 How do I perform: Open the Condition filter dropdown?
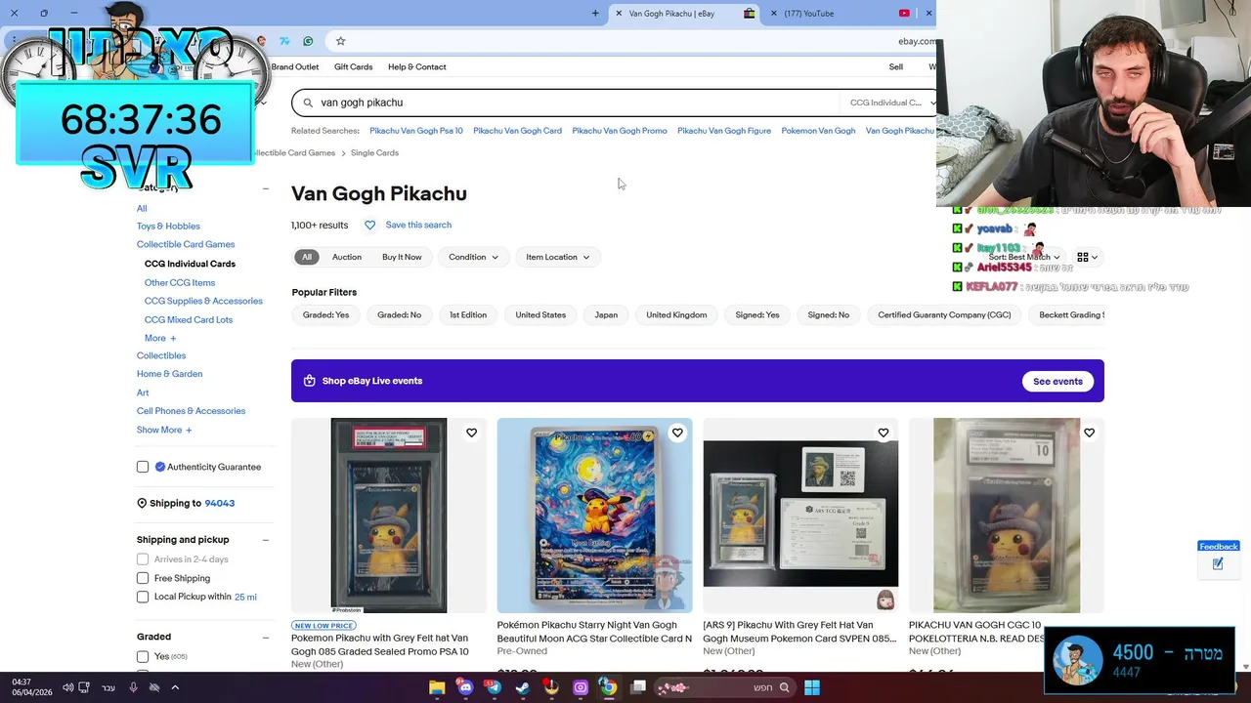tap(473, 257)
